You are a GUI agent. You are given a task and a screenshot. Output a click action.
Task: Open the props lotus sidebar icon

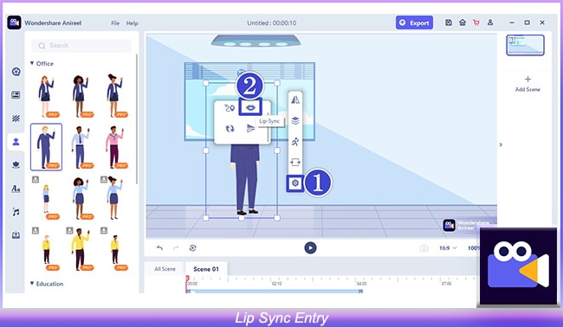[x=16, y=165]
